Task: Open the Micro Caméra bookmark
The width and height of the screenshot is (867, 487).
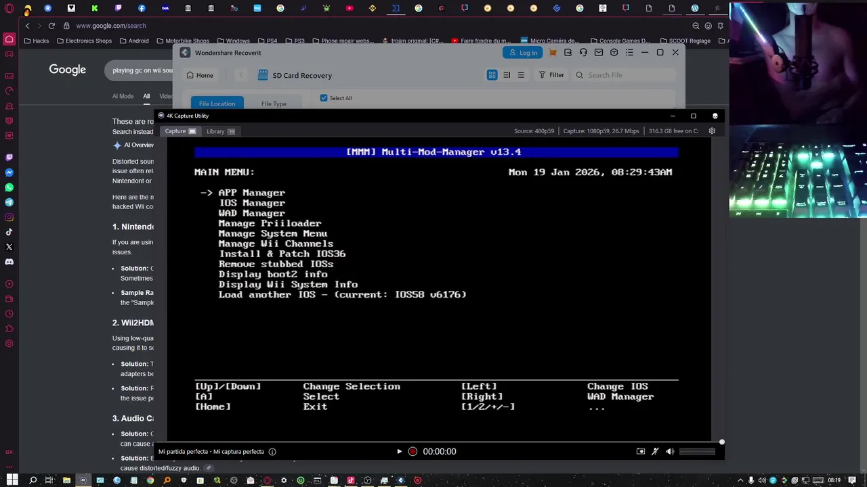Action: [x=550, y=41]
